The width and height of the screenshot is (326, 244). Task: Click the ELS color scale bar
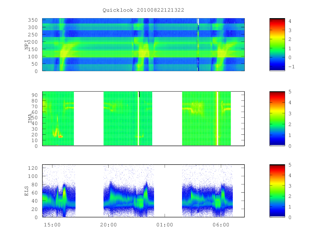277,191
